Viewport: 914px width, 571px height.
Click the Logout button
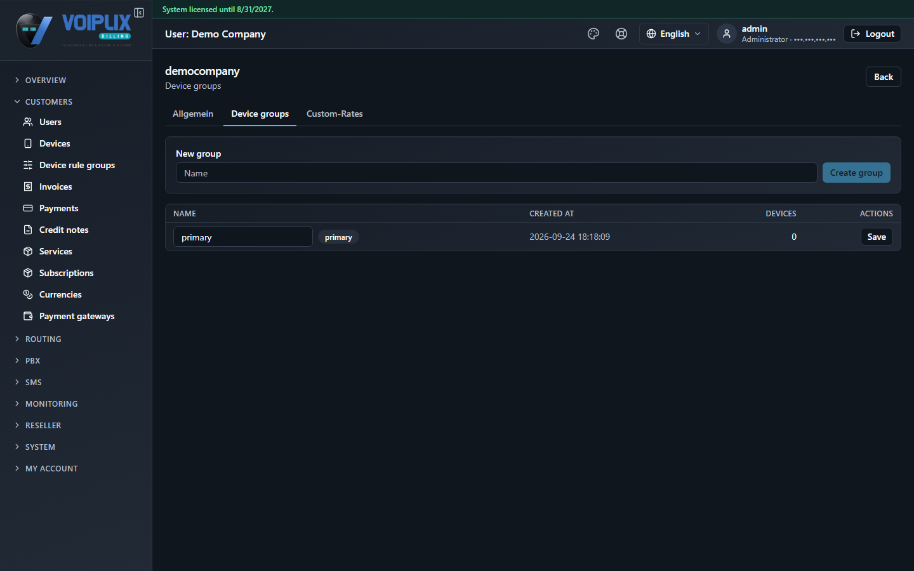[x=872, y=34]
